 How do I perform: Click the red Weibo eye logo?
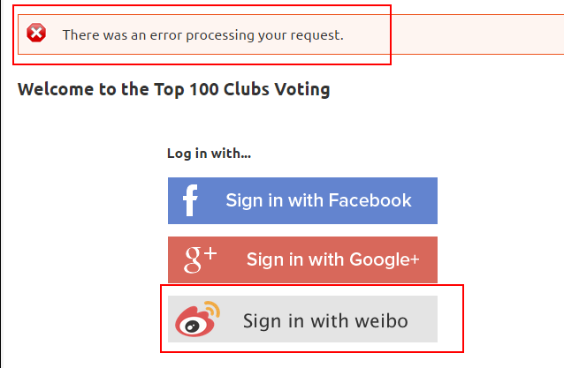(193, 323)
